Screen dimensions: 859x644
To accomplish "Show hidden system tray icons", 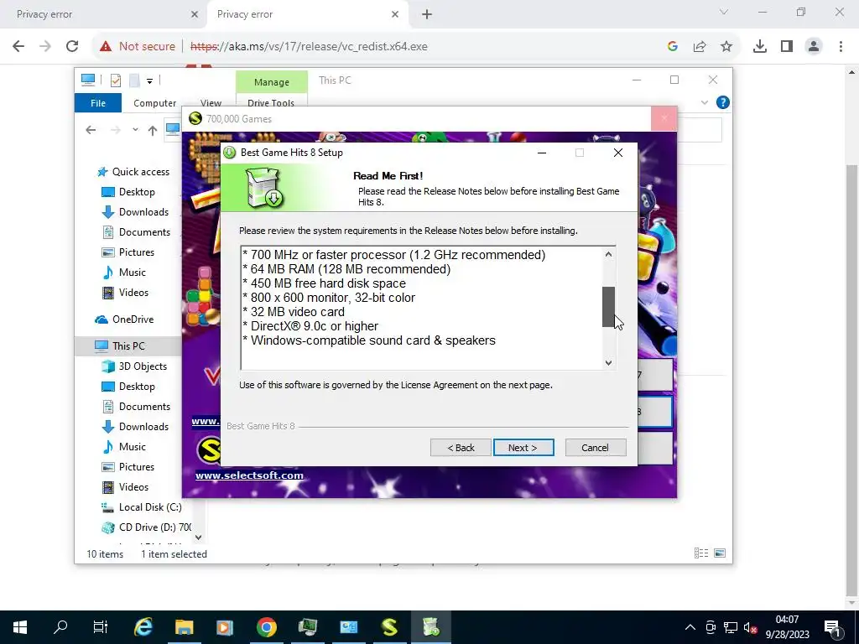I will pos(690,627).
